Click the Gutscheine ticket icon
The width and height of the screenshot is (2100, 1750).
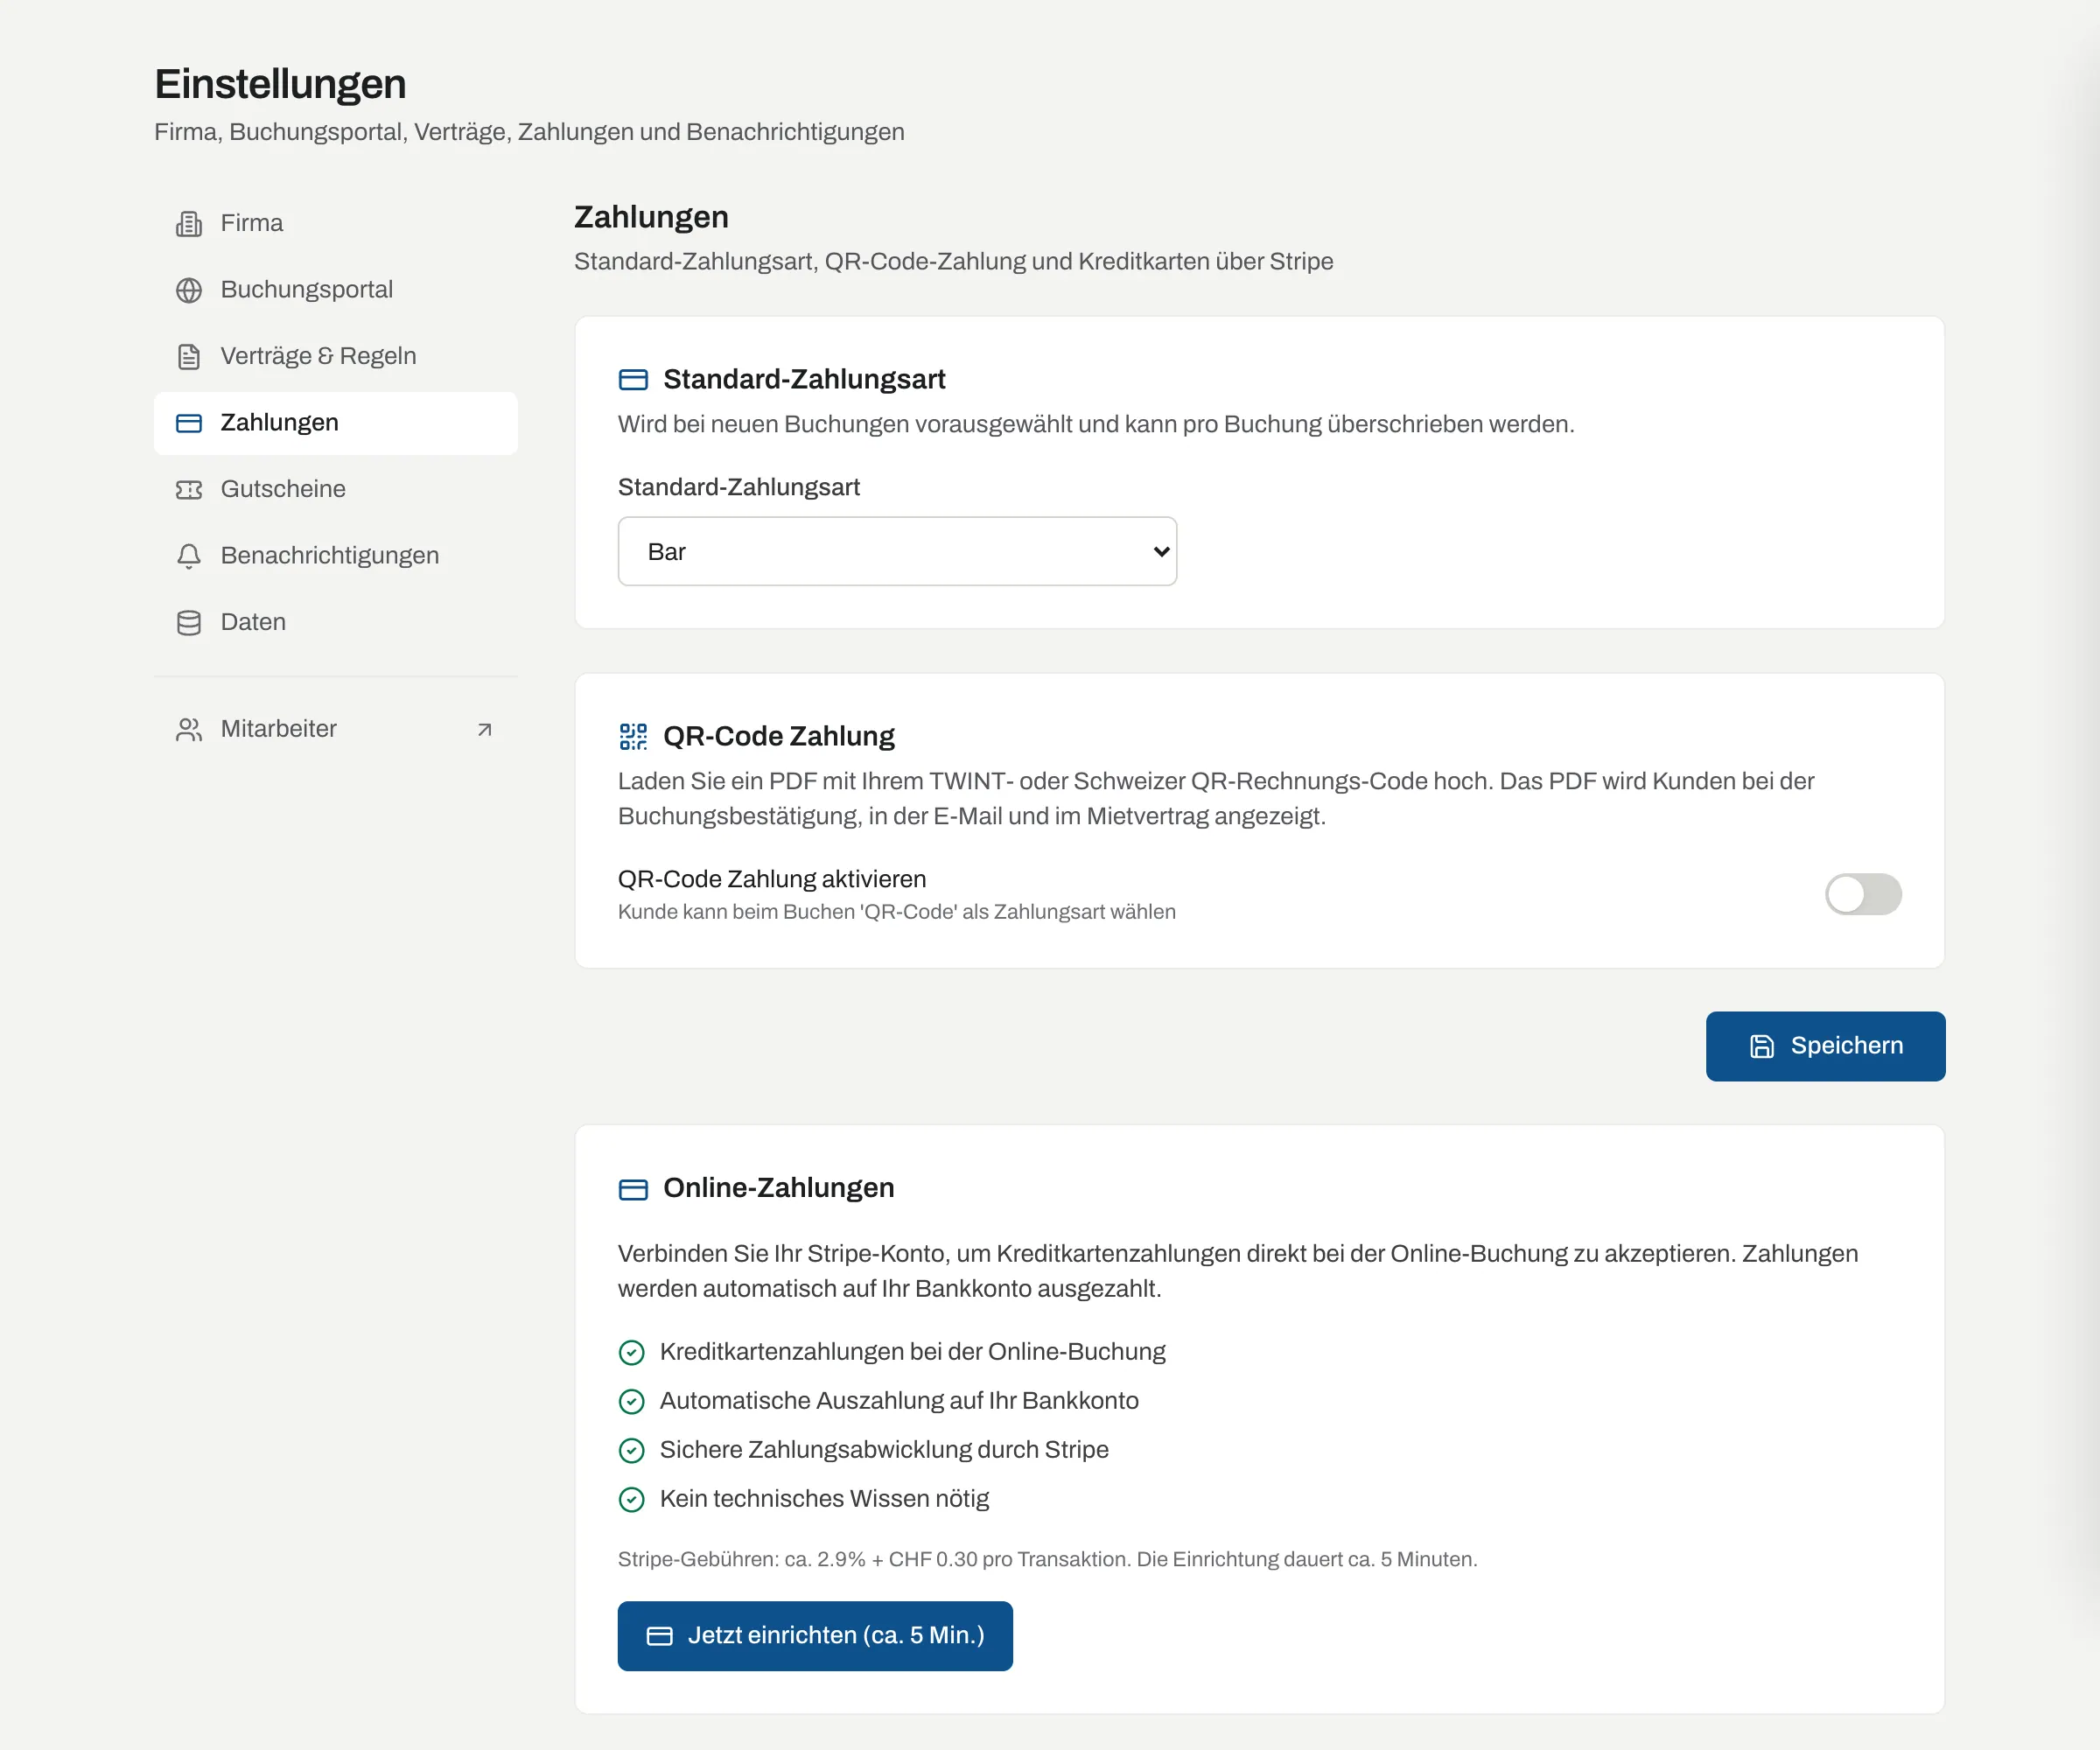point(189,489)
